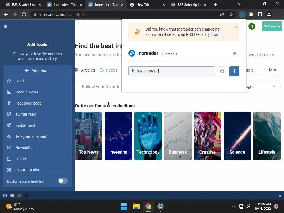Open Chrome profile icon
Screen dimensions: 284x213
point(269,14)
